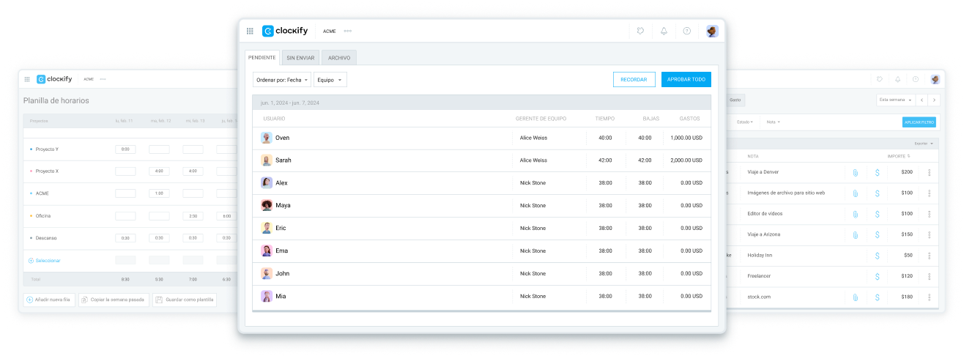Open the Equipo filter dropdown
Viewport: 964px width, 356px height.
(330, 79)
